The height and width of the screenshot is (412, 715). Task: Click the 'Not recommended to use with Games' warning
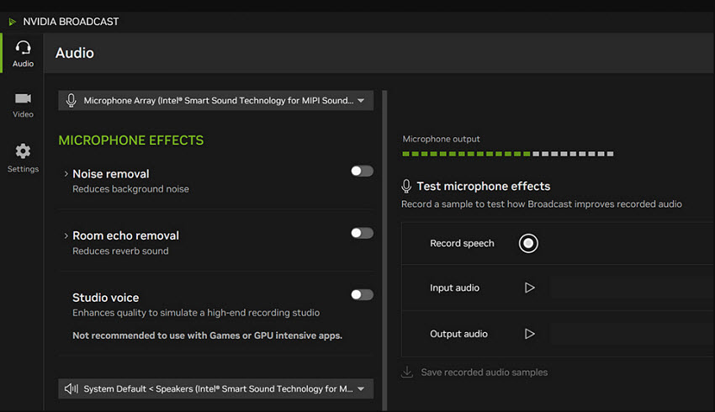208,335
